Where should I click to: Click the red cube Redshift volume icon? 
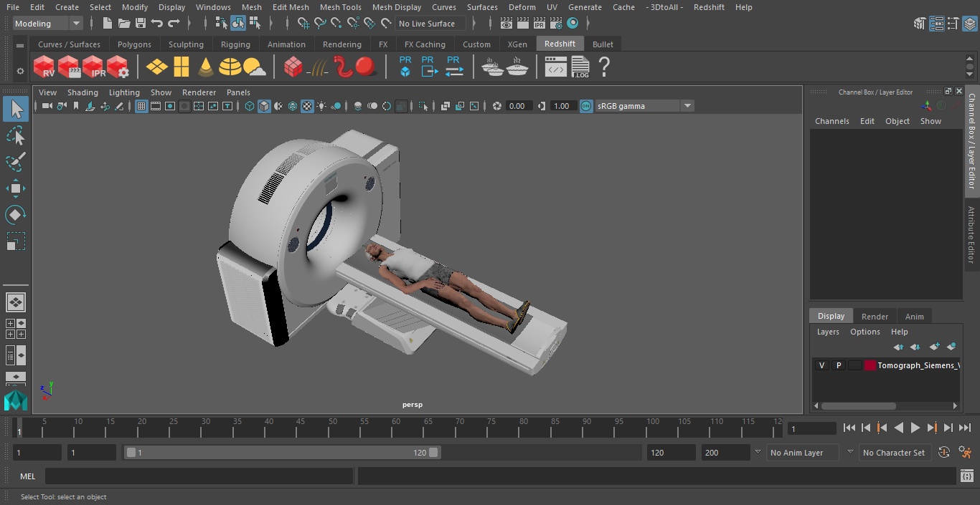(x=293, y=67)
